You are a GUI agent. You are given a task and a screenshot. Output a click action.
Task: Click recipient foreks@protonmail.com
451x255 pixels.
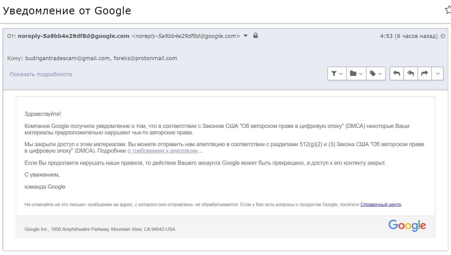(145, 58)
